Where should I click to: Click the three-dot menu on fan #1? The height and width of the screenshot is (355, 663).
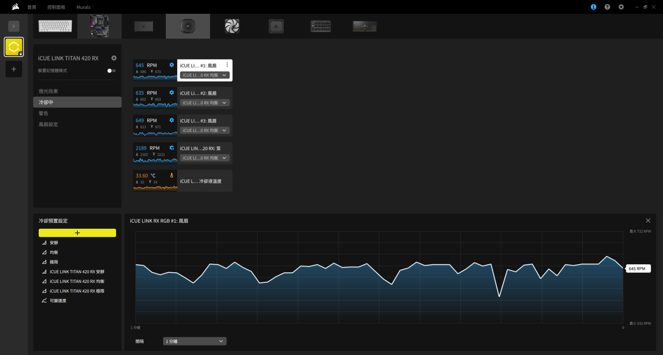(227, 65)
